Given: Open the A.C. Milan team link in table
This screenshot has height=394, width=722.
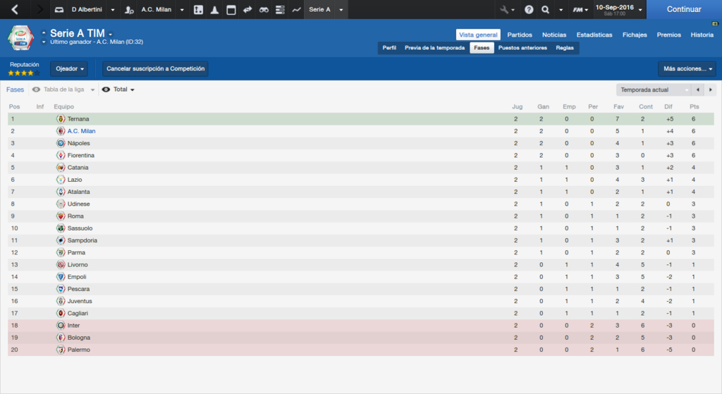Looking at the screenshot, I should (81, 131).
